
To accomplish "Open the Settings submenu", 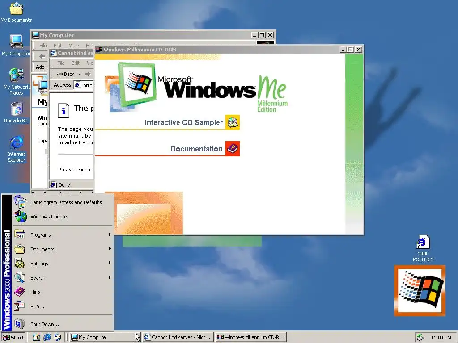I will pos(62,264).
